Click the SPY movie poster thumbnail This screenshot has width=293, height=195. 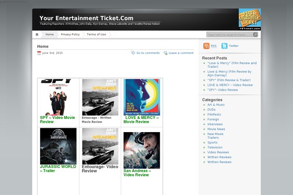(x=58, y=97)
